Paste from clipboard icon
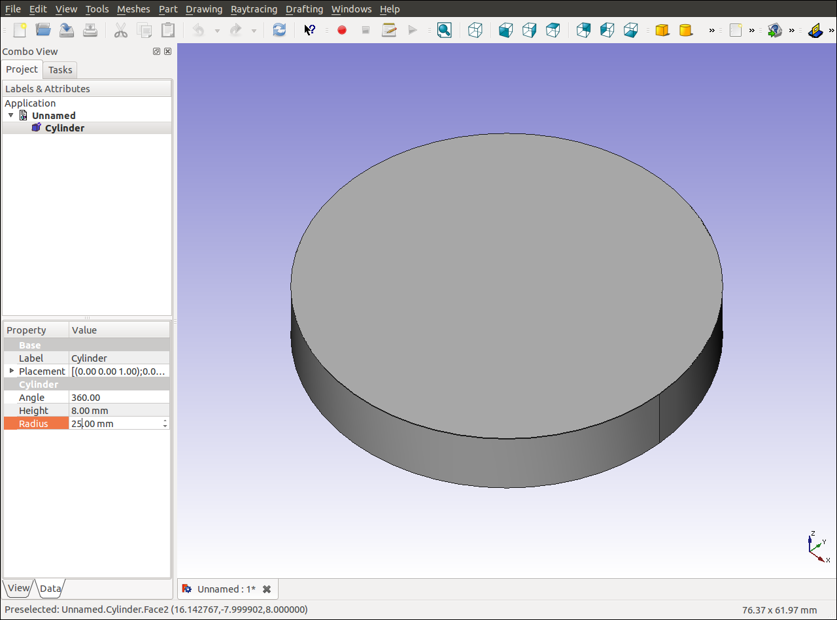 click(168, 30)
